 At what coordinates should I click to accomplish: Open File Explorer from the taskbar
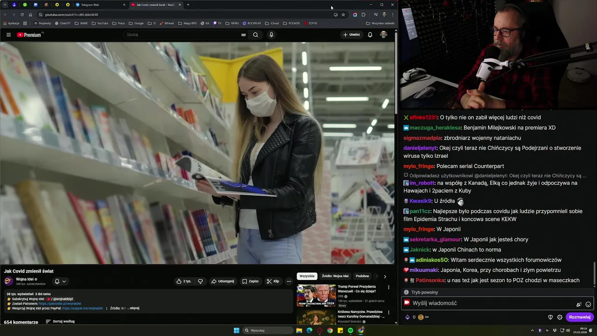coord(299,330)
